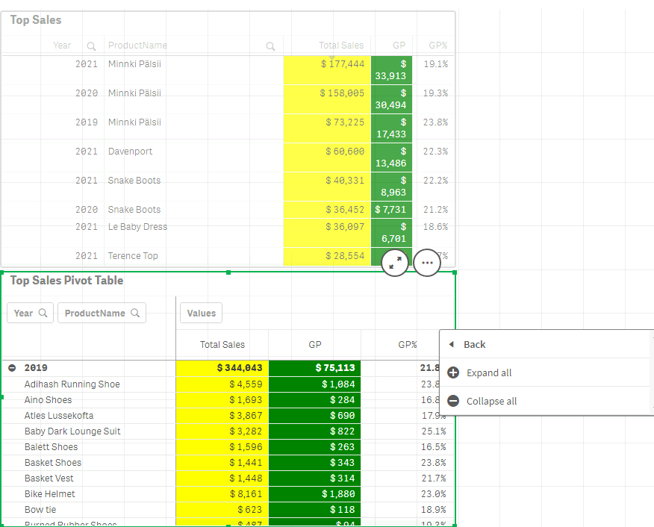654x527 pixels.
Task: Collapse the 2019 group in the pivot table
Action: point(12,367)
